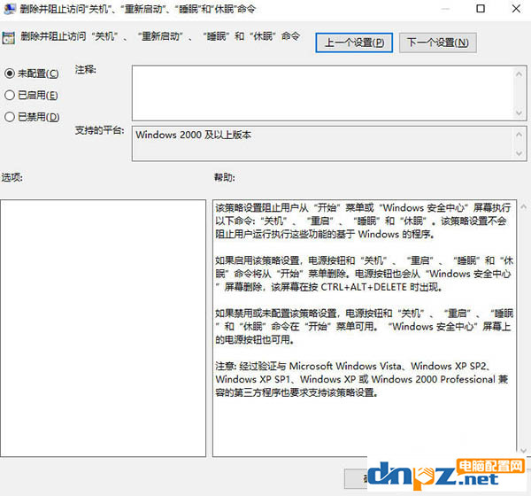Click the help pane scroll down arrow

(524, 451)
